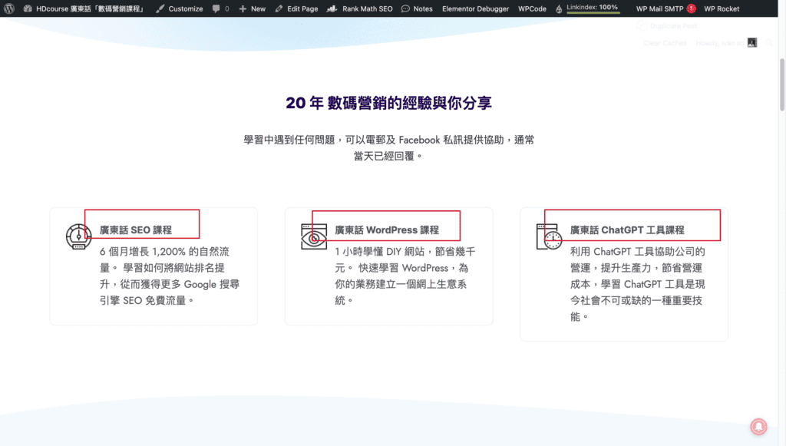The height and width of the screenshot is (446, 786).
Task: Click the plus icon beside New
Action: coord(243,8)
